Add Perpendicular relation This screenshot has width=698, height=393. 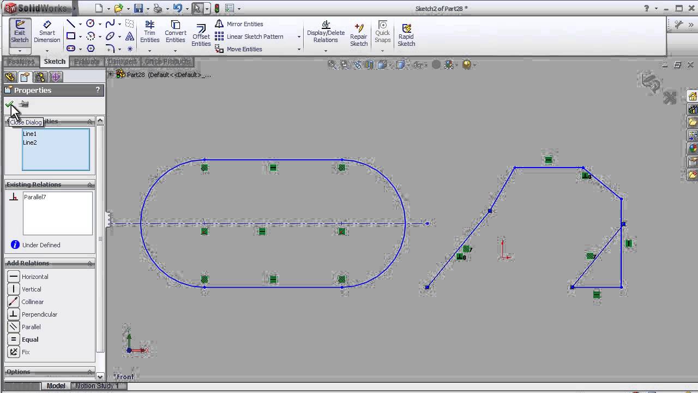pos(33,314)
